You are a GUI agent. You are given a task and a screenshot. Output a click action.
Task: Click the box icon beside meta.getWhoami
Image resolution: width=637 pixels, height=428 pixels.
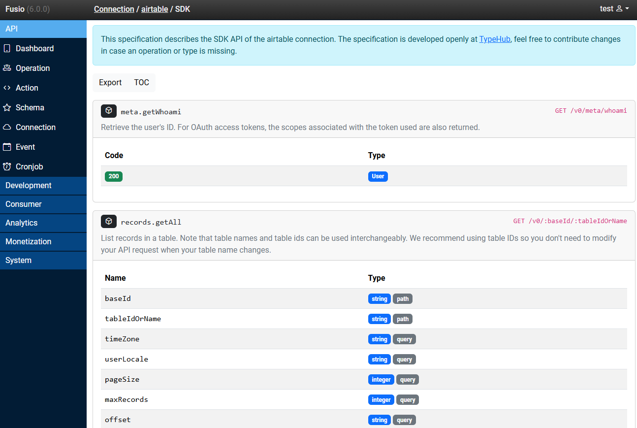click(x=109, y=111)
